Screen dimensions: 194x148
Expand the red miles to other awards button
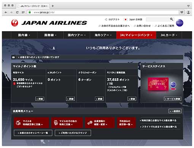coord(67,123)
